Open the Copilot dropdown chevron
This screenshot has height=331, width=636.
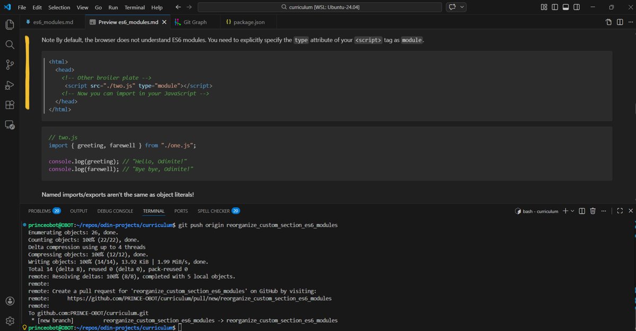(462, 7)
